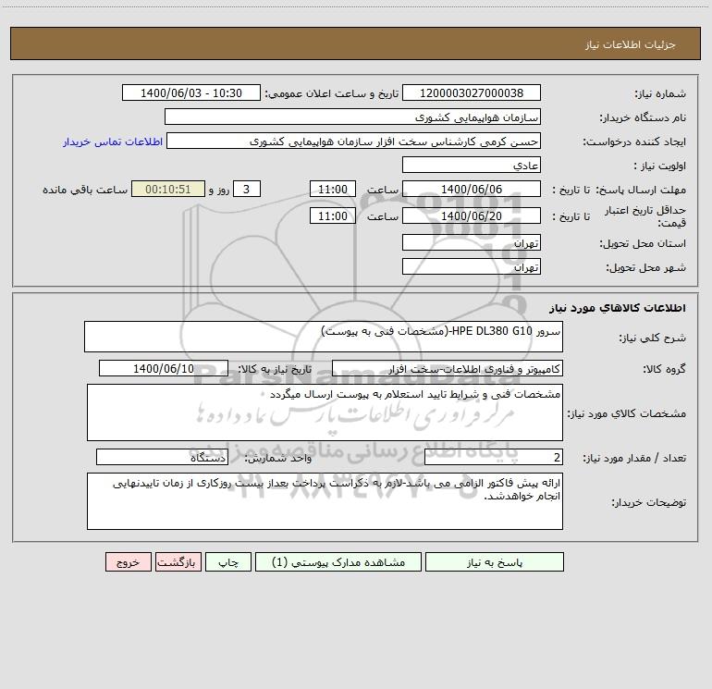Screen dimensions: 712x689
Task: Click the 'حداقل تاریخ اعتبار قیمت:' label
Action: coord(645,216)
